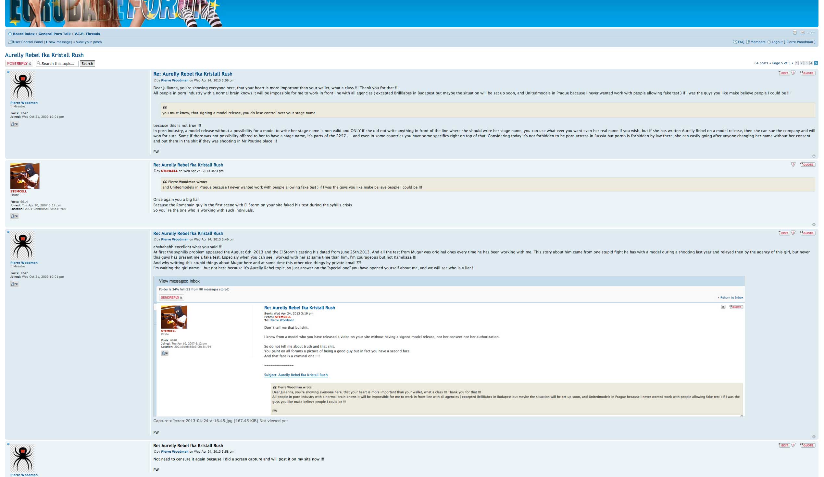Report STEMCELL's 3:23 pm post
Viewport: 824px width, 477px height.
click(793, 164)
